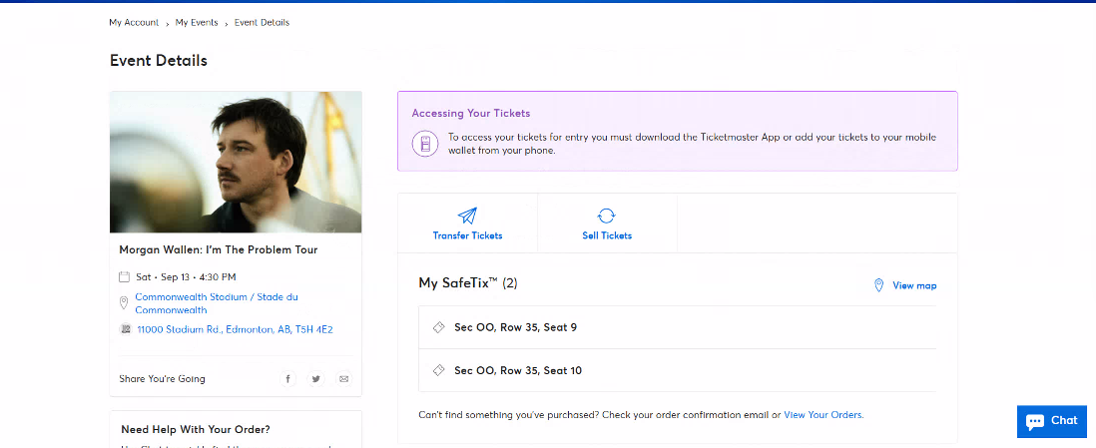Click location pin icon beside Commonwealth Stadium
This screenshot has height=448, width=1096.
click(x=124, y=302)
